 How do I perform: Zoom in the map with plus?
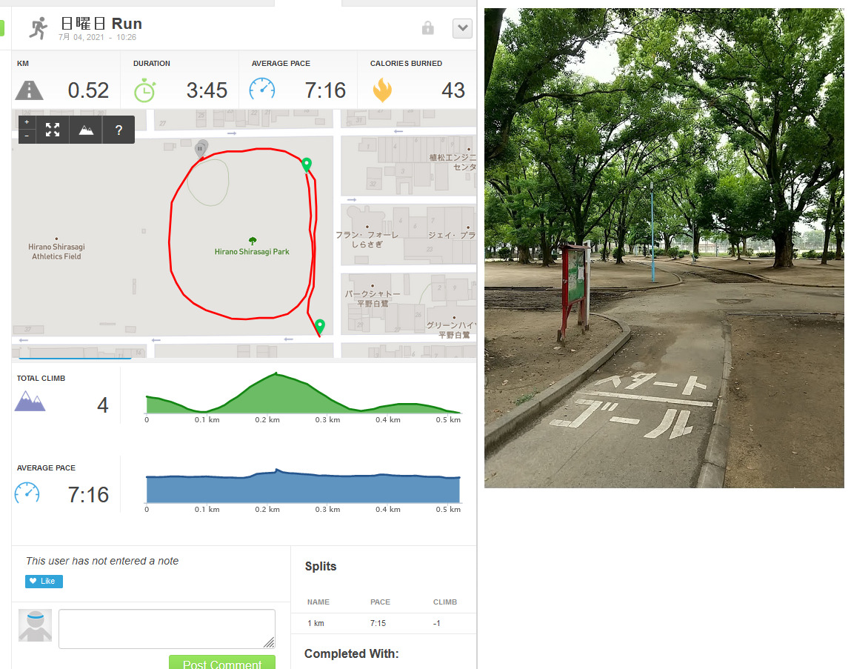[x=27, y=122]
